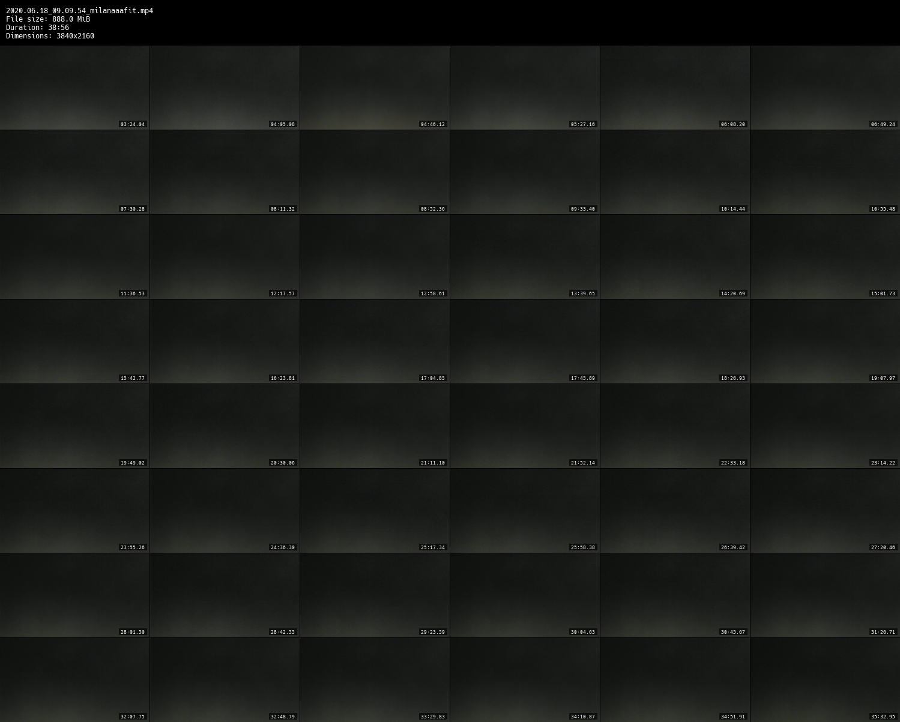Select the thumbnail labeled 11:36.53

74,257
